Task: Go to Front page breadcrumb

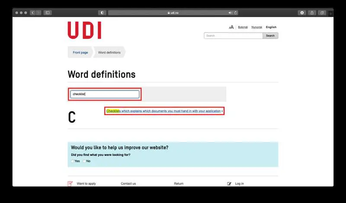Action: (80, 52)
